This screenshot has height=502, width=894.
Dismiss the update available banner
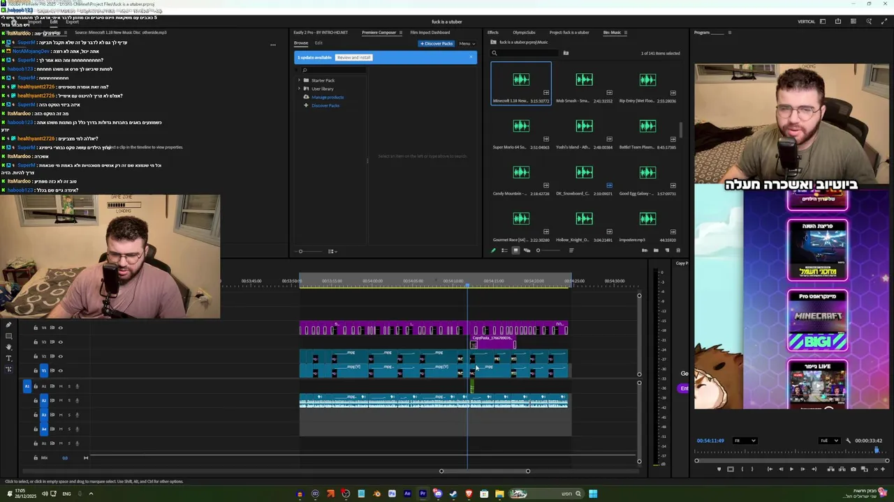point(471,57)
